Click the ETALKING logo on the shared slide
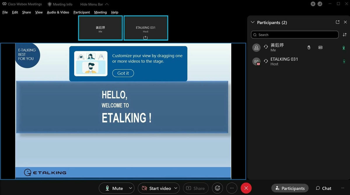Viewport: 350px width, 195px height. [x=45, y=173]
